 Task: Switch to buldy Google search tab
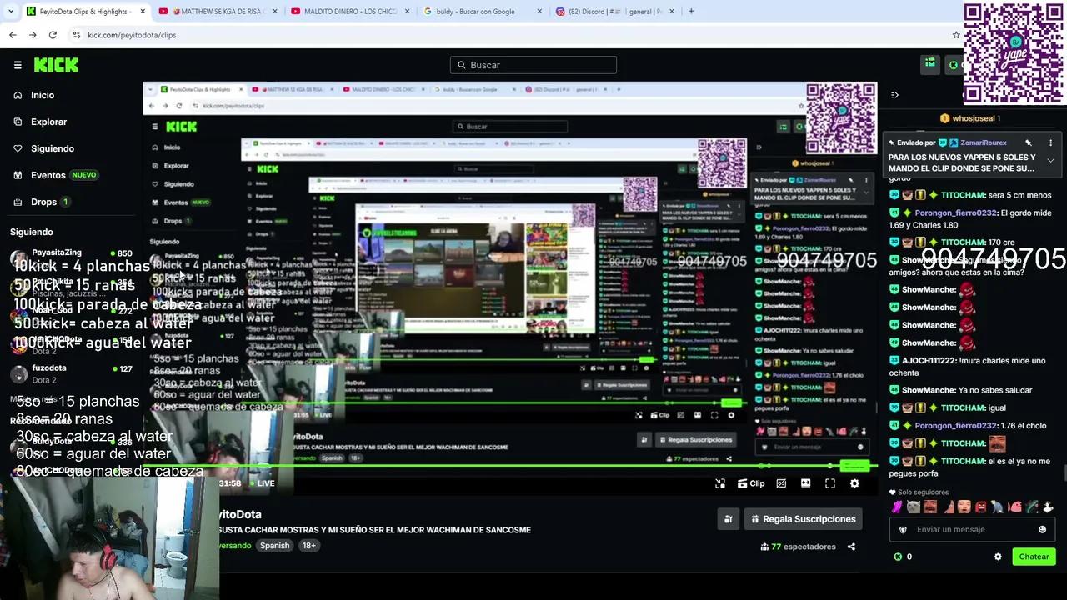point(482,12)
